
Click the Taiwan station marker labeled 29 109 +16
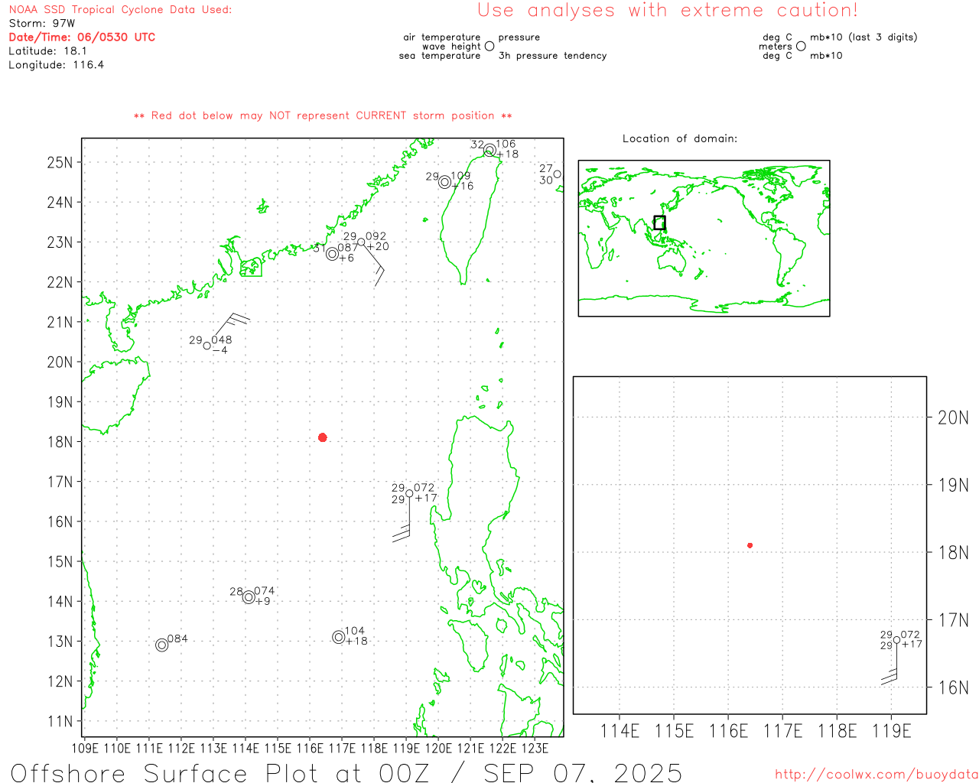point(444,182)
